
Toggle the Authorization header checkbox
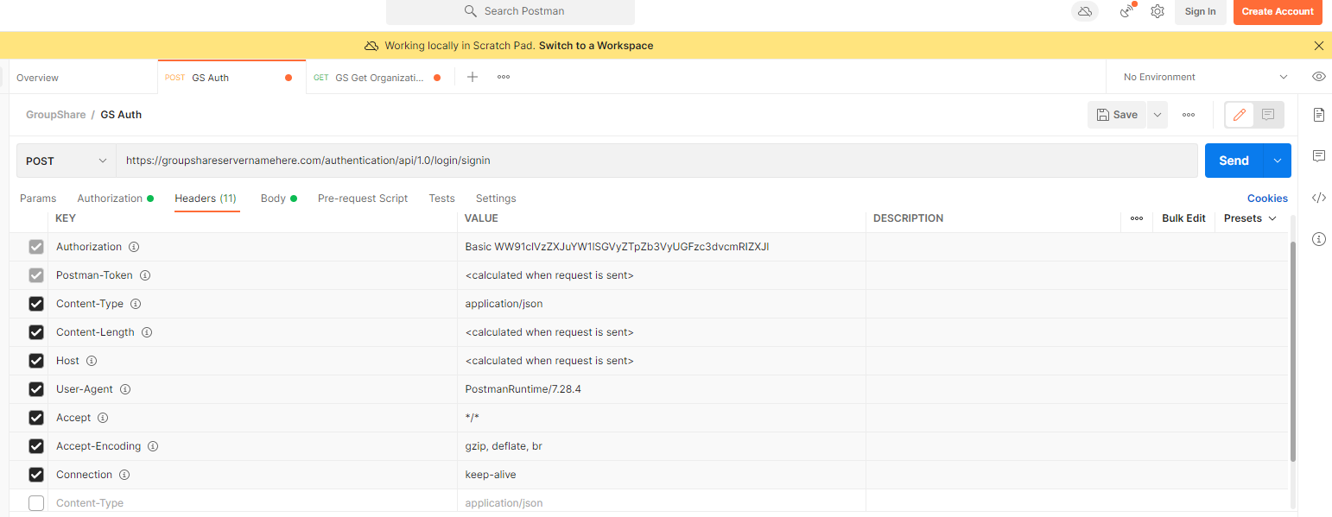[x=36, y=247]
